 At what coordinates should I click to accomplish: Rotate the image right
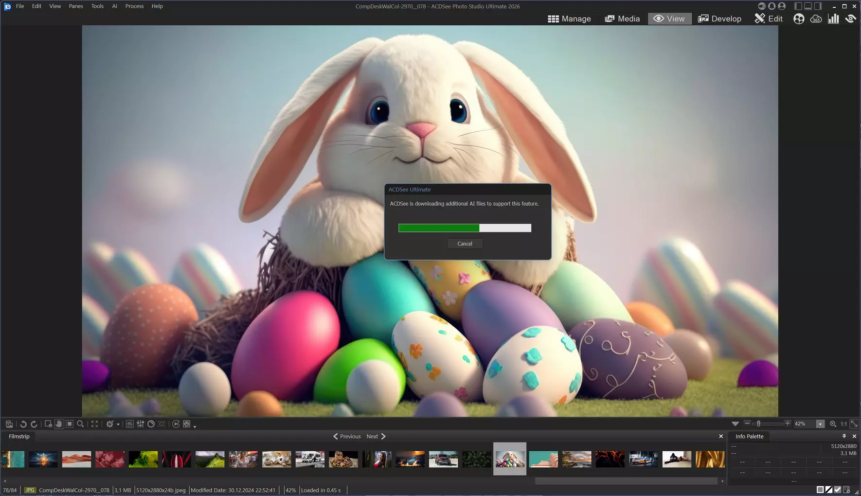pos(34,424)
